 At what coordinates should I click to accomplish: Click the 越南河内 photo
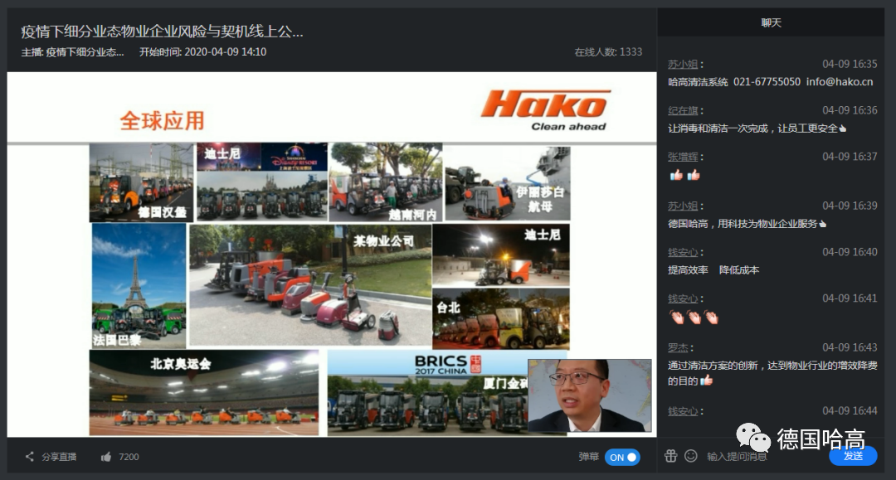(x=386, y=182)
